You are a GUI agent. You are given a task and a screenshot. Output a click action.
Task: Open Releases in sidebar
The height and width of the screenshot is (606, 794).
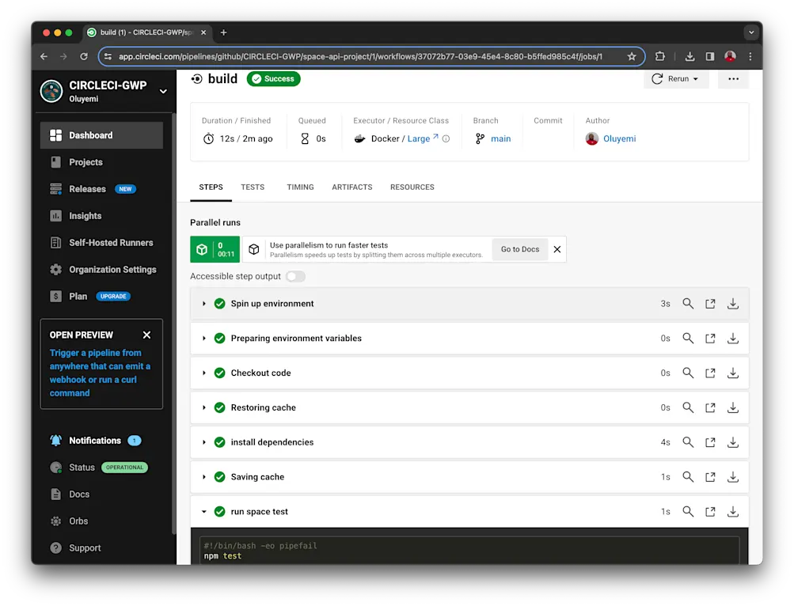[101, 189]
